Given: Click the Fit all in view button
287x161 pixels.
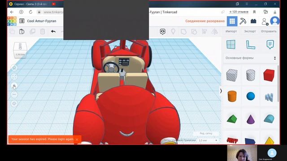Looking at the screenshot, I should [x=14, y=76].
